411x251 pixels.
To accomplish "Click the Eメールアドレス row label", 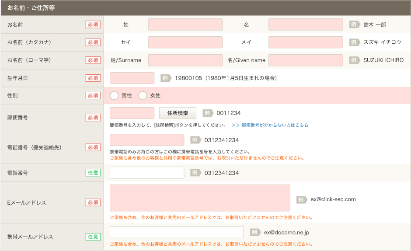I will click(27, 202).
